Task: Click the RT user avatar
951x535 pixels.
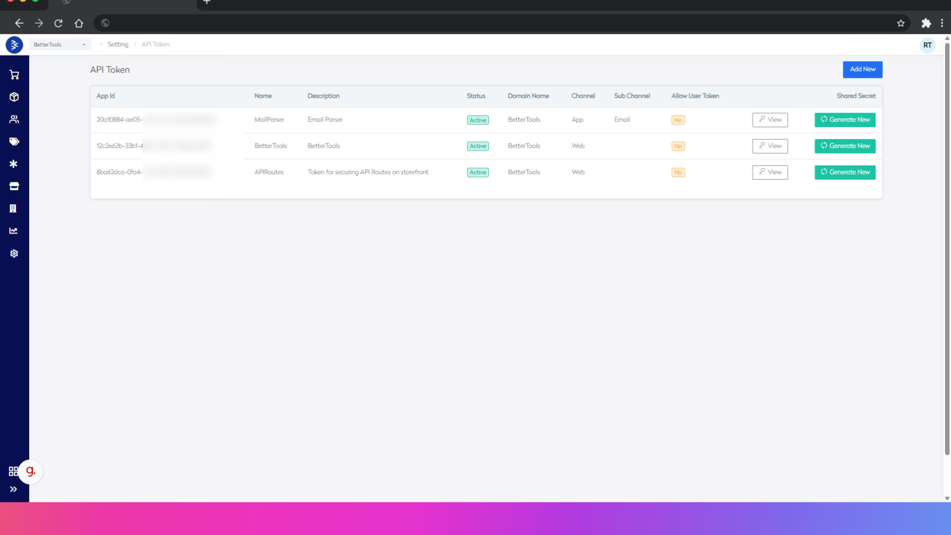Action: pos(927,45)
